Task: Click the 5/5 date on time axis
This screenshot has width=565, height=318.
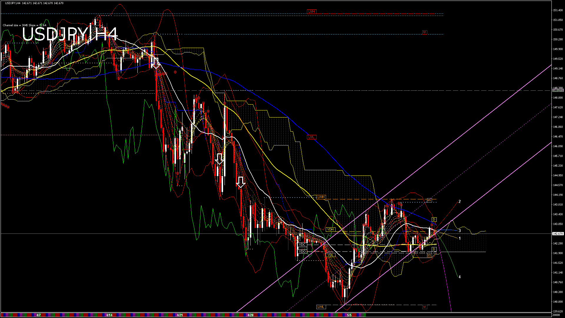Action: coord(349,315)
